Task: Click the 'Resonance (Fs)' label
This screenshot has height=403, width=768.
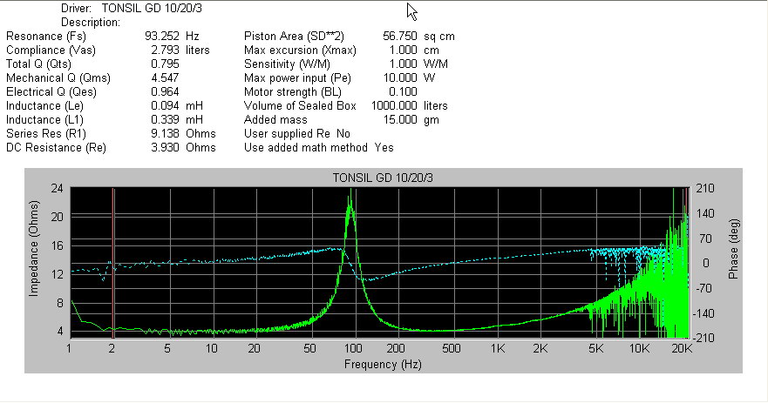Action: click(46, 37)
